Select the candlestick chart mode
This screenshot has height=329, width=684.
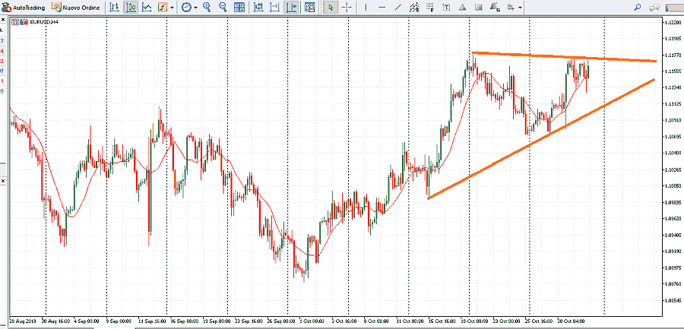(x=130, y=8)
